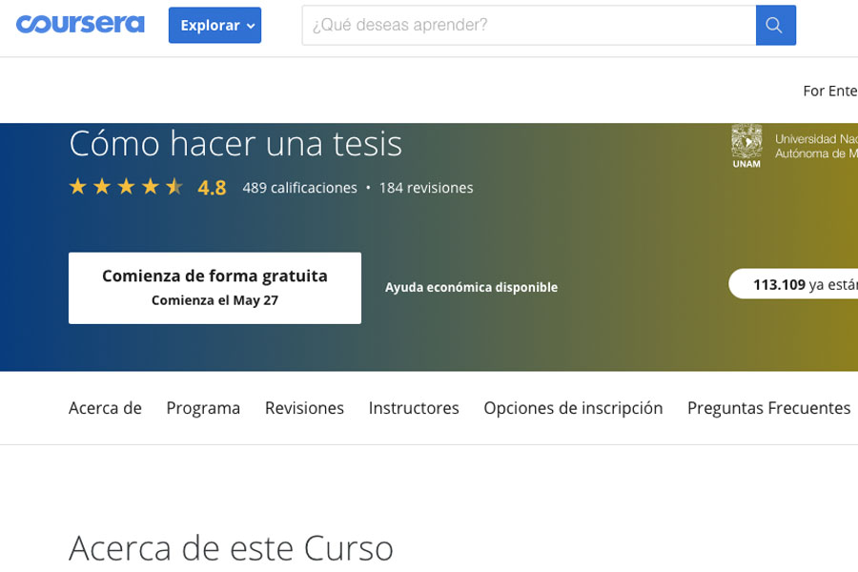858x572 pixels.
Task: Click the Cómo hacer una tesis title
Action: tap(235, 143)
